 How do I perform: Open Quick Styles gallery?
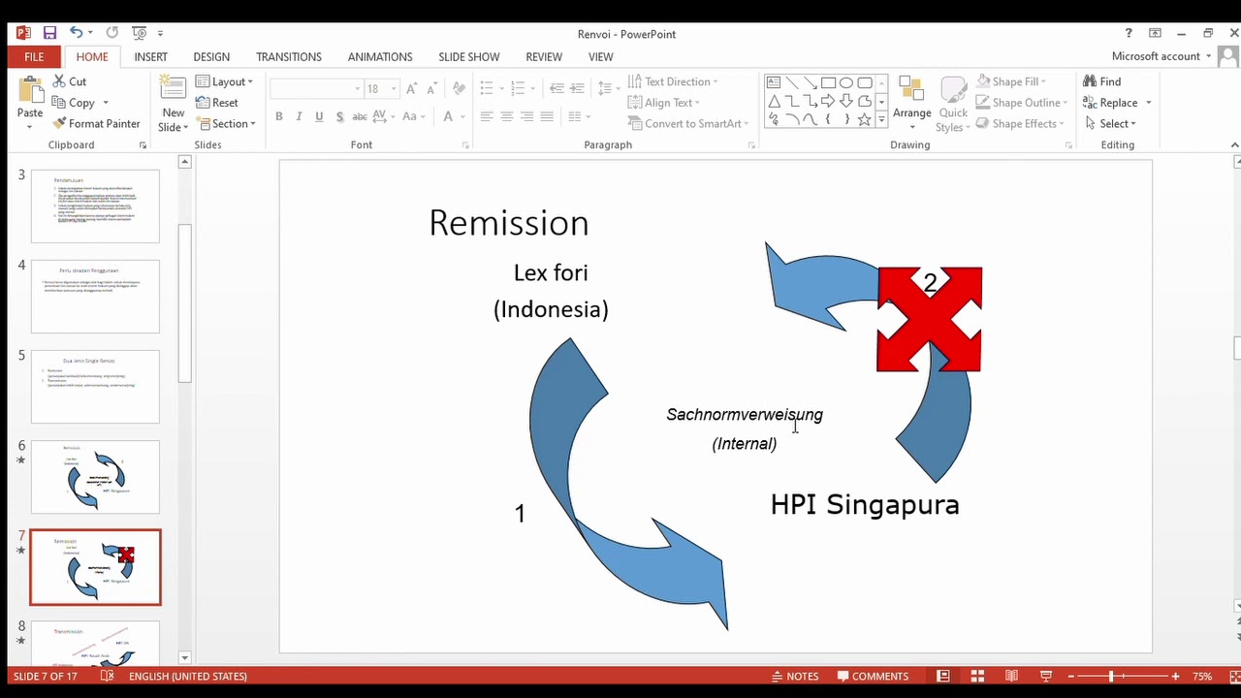tap(953, 104)
